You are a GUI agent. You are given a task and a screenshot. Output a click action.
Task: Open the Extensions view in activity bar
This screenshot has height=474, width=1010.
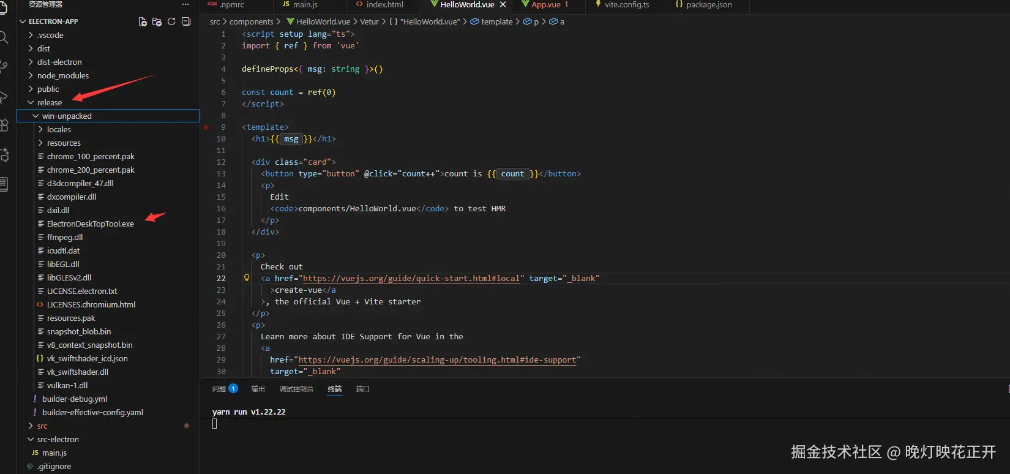(x=4, y=126)
